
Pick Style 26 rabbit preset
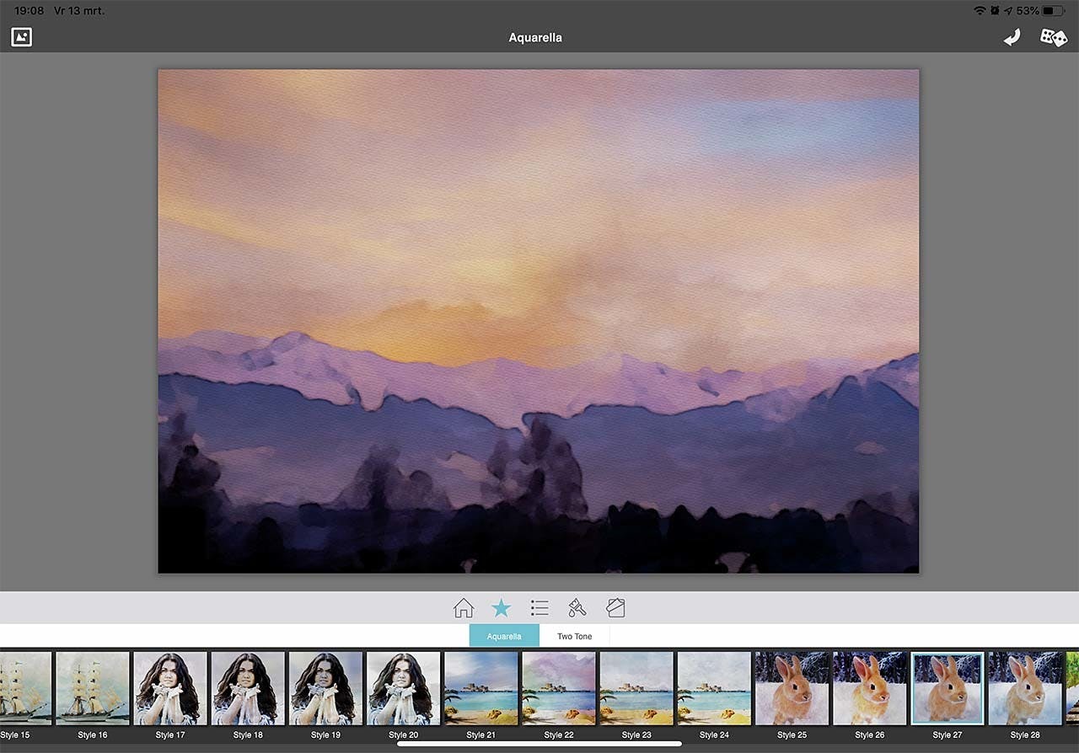[x=870, y=688]
